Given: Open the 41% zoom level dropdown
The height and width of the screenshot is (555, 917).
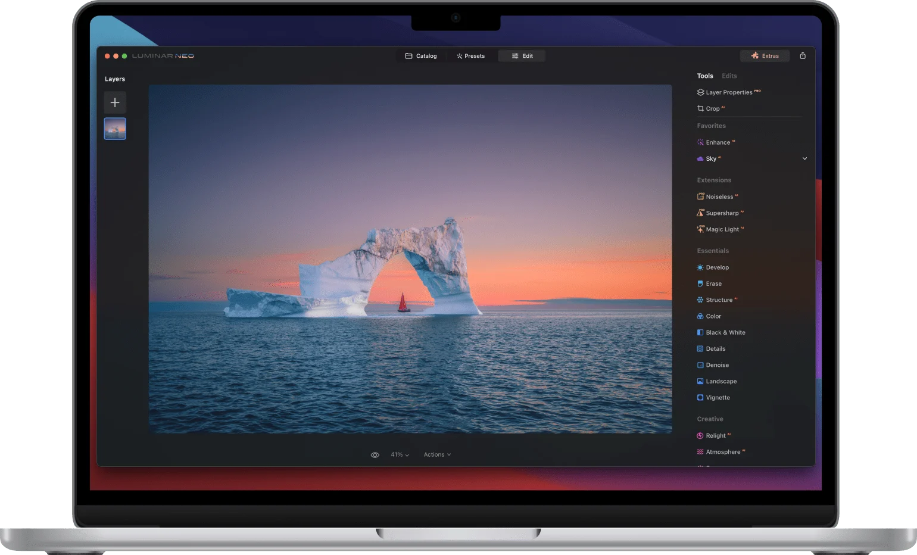Looking at the screenshot, I should [399, 454].
